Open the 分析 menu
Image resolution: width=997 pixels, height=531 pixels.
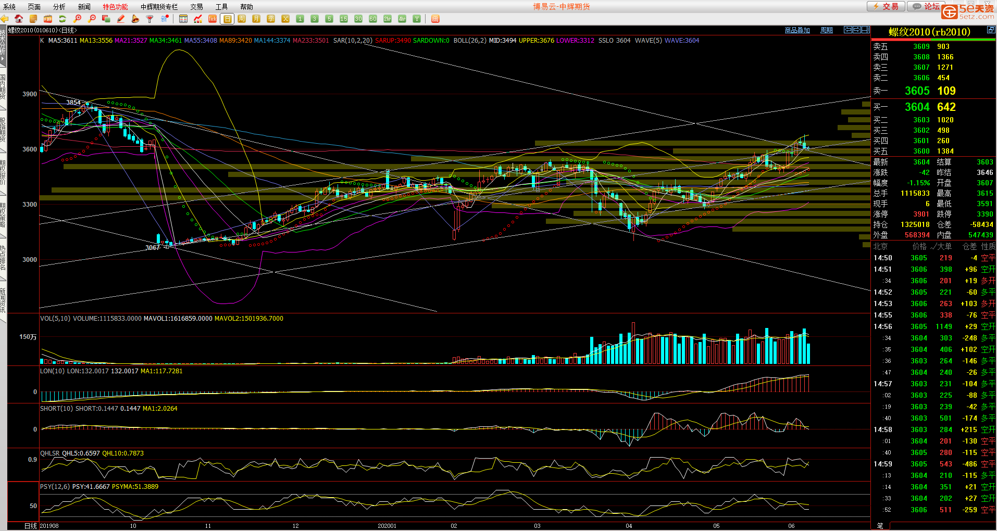click(59, 7)
